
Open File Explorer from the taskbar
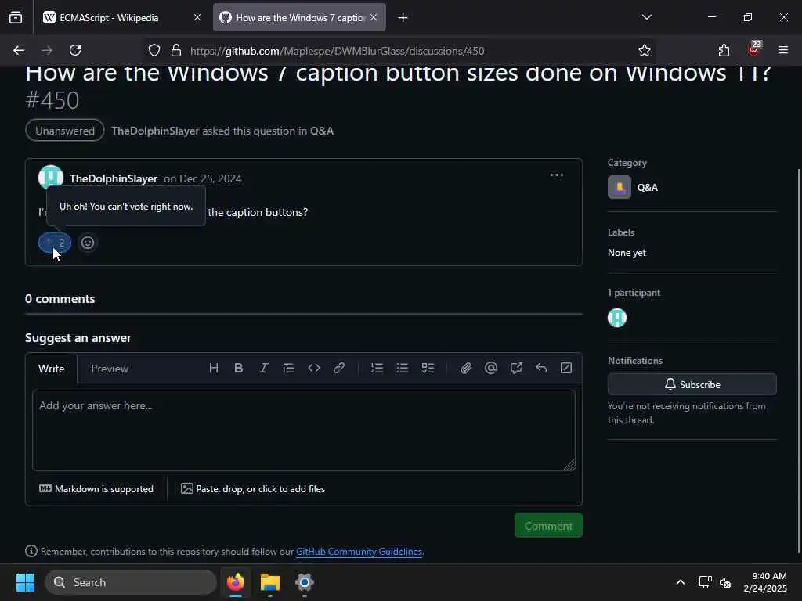(270, 582)
